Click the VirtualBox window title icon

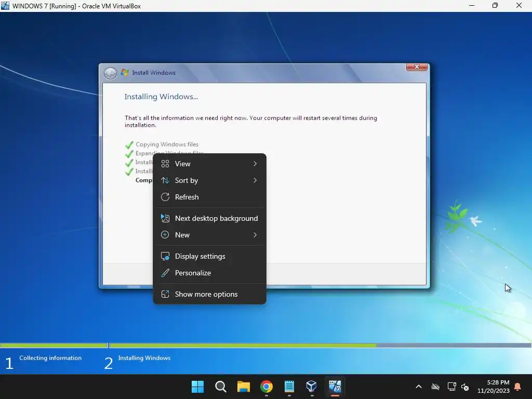tap(5, 5)
